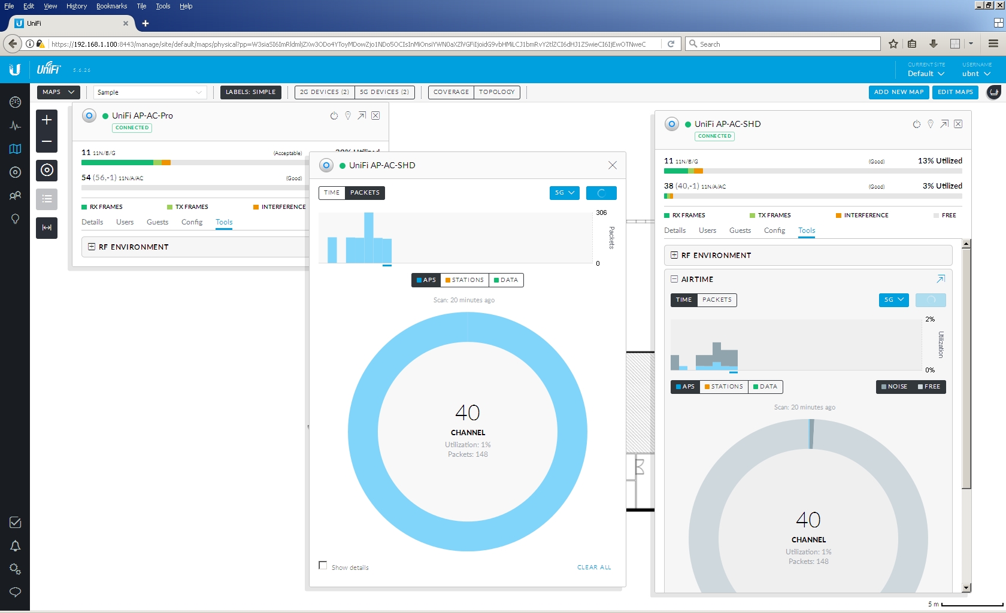Open Clients icon in left sidebar
The height and width of the screenshot is (613, 1006).
(x=16, y=196)
